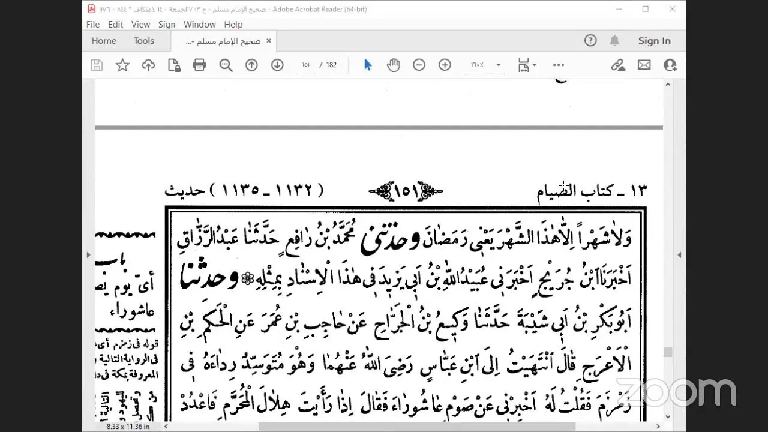The height and width of the screenshot is (432, 768).
Task: Go to next page arrow
Action: click(277, 65)
